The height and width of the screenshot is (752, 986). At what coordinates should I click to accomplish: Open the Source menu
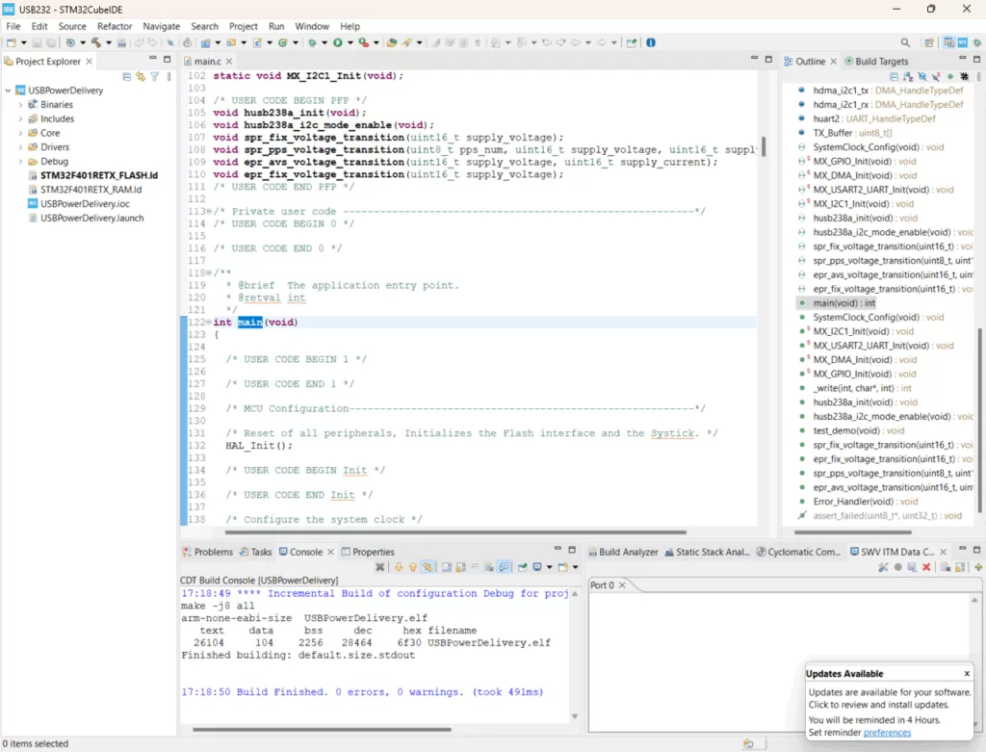coord(72,26)
